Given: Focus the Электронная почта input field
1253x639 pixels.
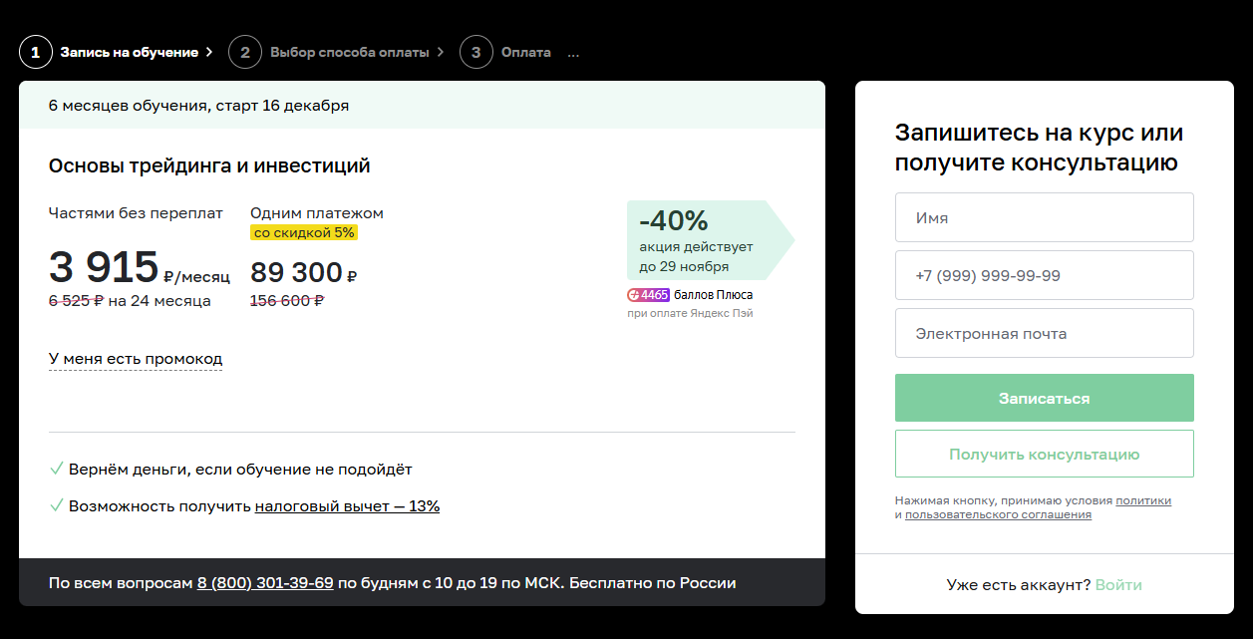Looking at the screenshot, I should (1044, 333).
